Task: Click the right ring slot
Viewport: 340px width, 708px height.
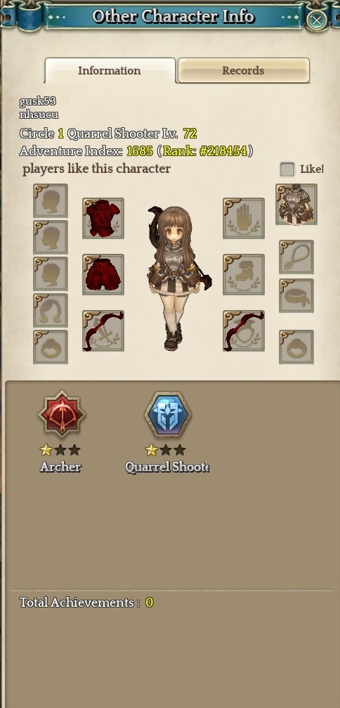Action: (x=296, y=347)
